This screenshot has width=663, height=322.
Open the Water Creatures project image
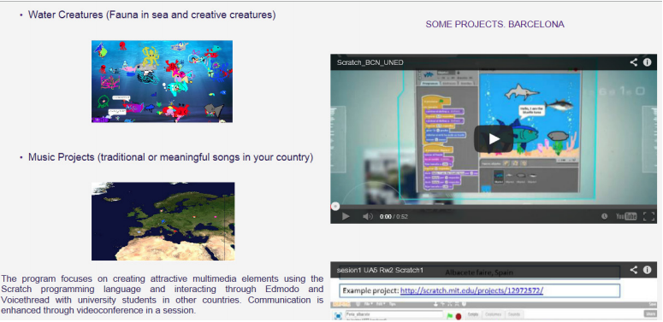[162, 81]
